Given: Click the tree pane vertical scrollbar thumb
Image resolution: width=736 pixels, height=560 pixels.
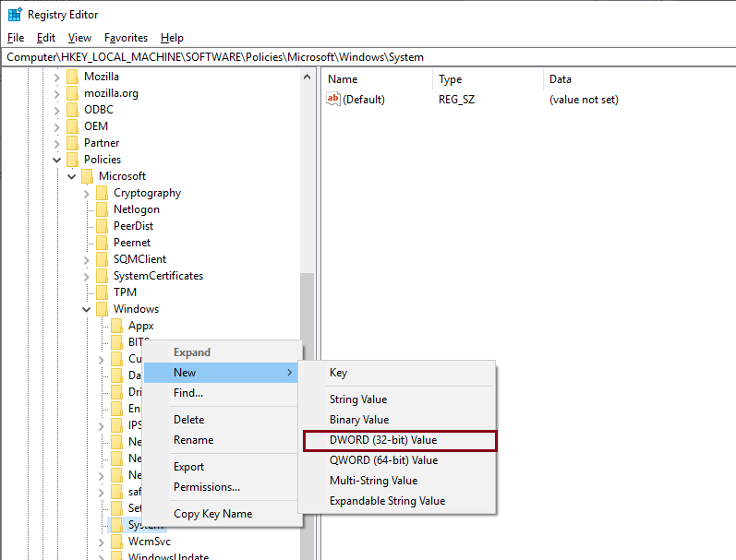Looking at the screenshot, I should point(307,416).
